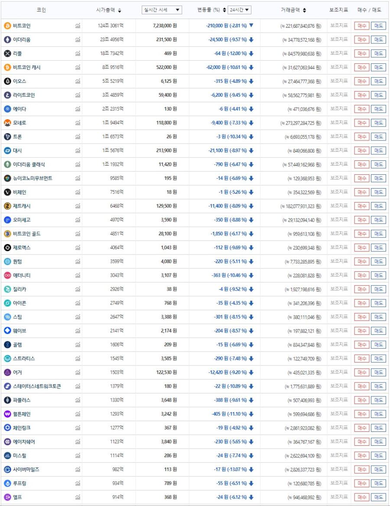The height and width of the screenshot is (506, 390).
Task: Open 보조지표 for 라이트코인
Action: click(339, 95)
